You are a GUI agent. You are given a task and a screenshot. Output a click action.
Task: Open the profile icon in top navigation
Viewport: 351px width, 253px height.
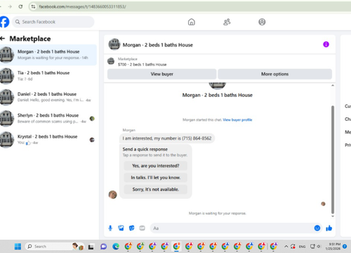tap(262, 22)
